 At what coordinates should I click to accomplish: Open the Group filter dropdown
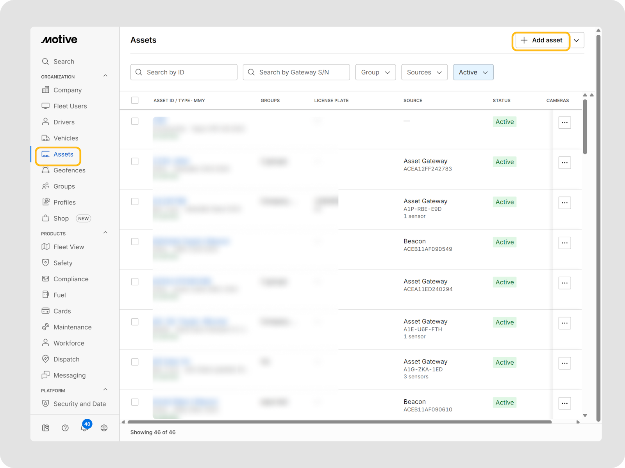click(375, 72)
